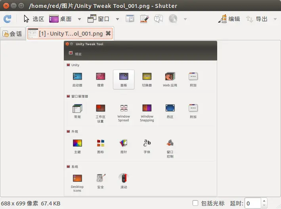Screen dimensions: 281x209
Task: Capture the 桌面 desktop
Action: coord(61,19)
